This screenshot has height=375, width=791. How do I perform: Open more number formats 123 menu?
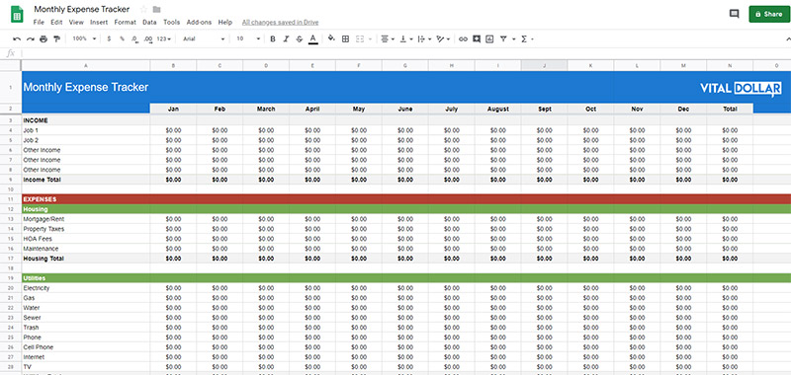(x=163, y=38)
